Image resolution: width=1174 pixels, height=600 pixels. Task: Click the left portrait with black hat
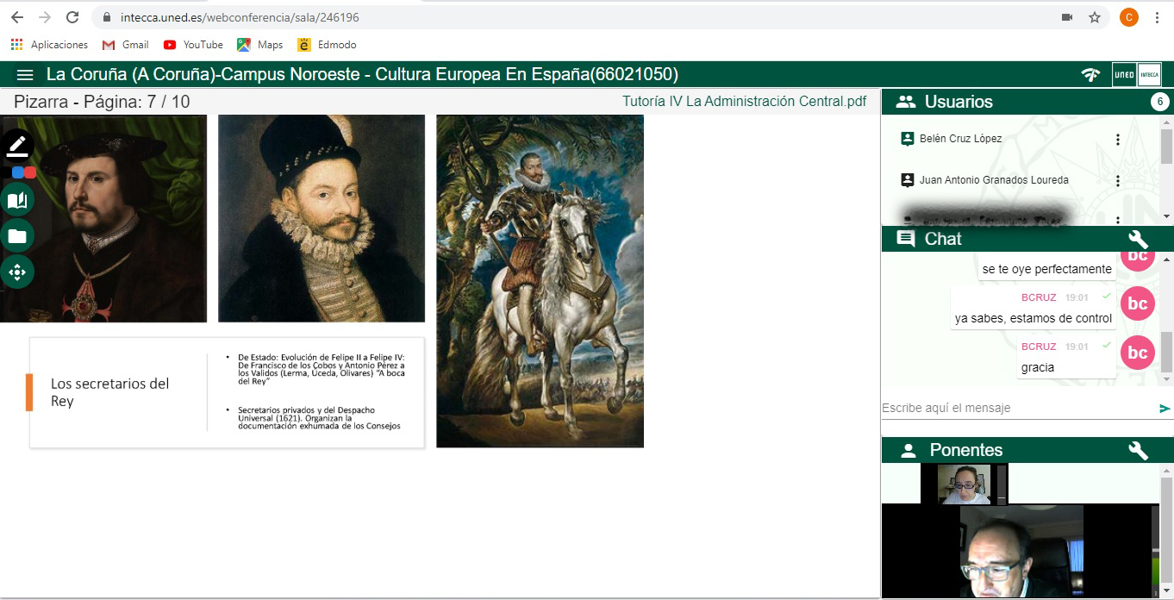(103, 219)
